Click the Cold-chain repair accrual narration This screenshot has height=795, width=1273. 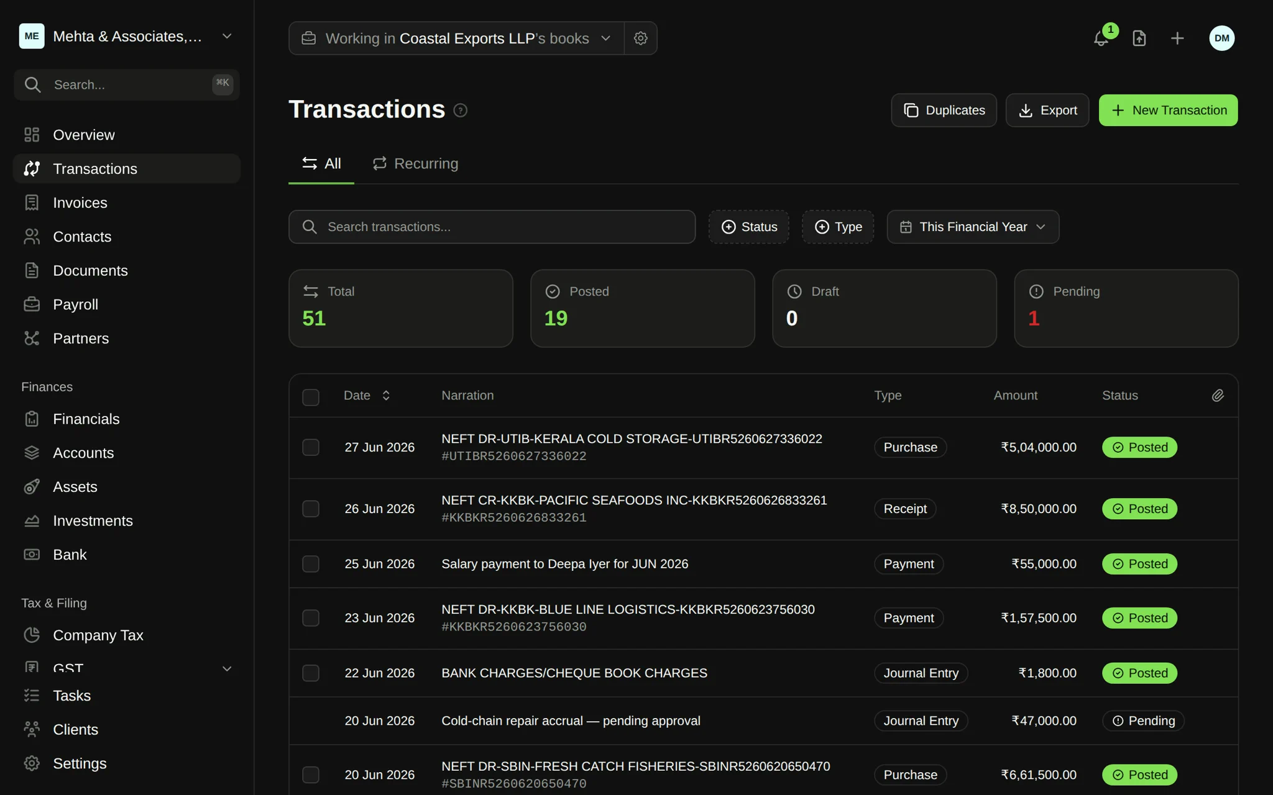coord(571,721)
